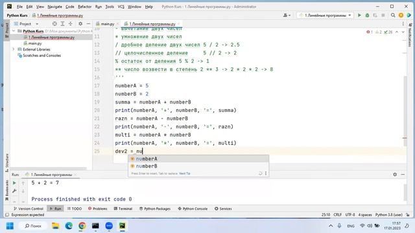Go to next highlighted error arrow
The height and width of the screenshot is (233, 415).
(403, 32)
